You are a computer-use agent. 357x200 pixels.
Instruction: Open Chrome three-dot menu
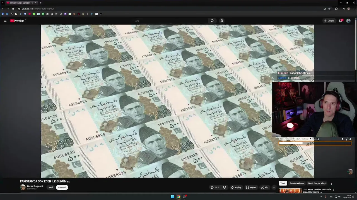[354, 9]
